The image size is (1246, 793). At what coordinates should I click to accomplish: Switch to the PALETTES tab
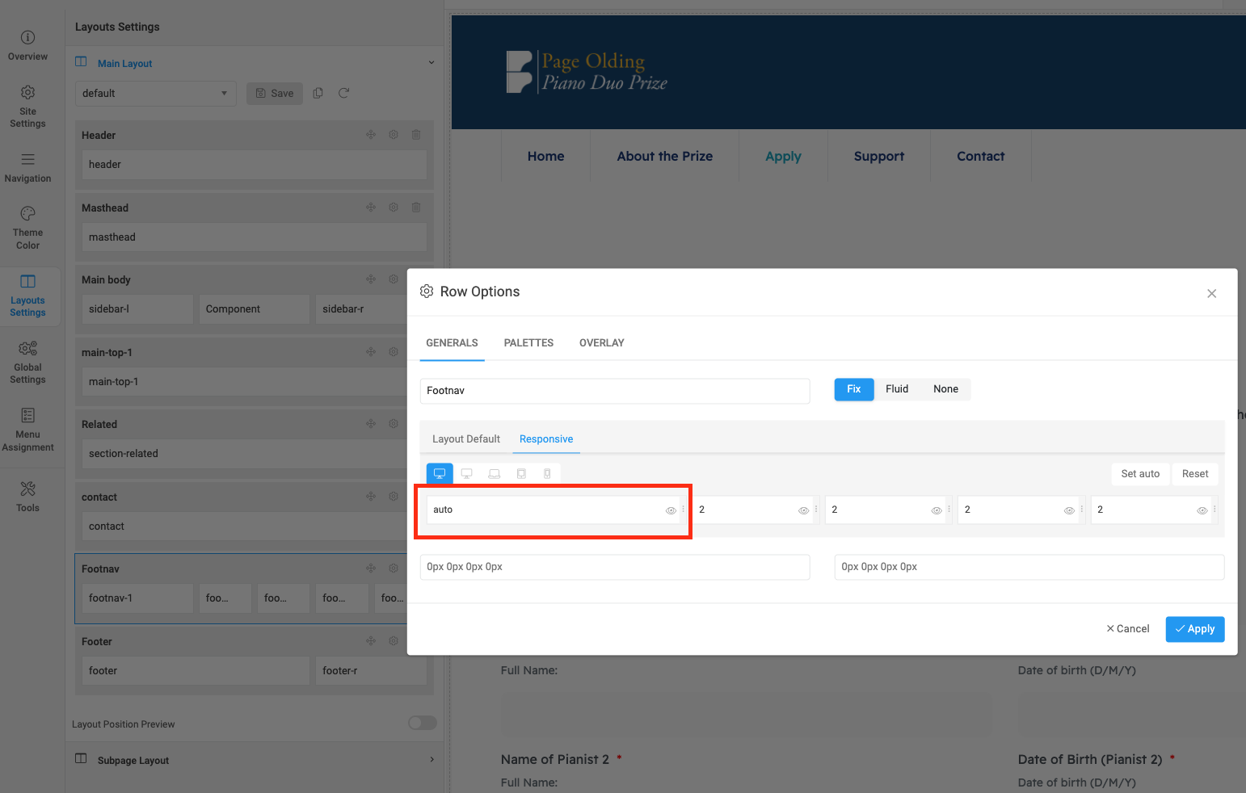[528, 343]
